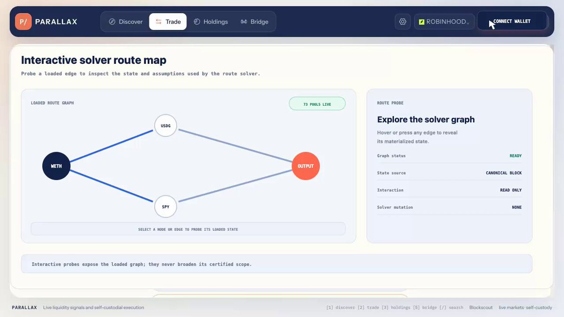The height and width of the screenshot is (317, 564).
Task: Expand the ROBINHOOD network dropdown
Action: [444, 22]
